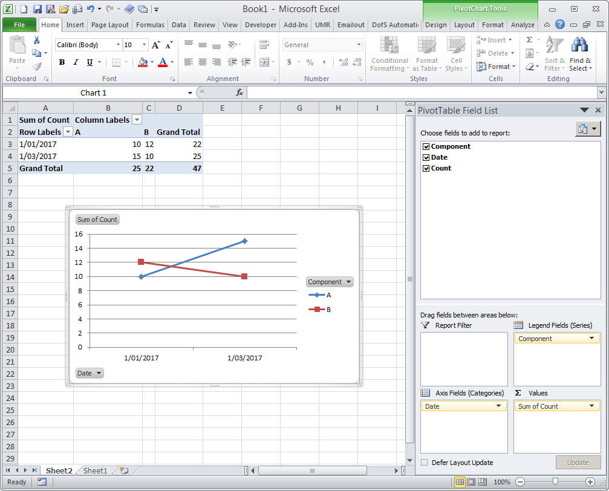Image resolution: width=609 pixels, height=491 pixels.
Task: Open the PivotChart Analyze tab
Action: pyautogui.click(x=523, y=25)
